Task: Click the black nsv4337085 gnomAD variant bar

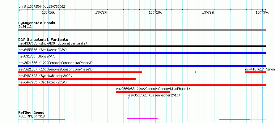Action: coord(142,46)
